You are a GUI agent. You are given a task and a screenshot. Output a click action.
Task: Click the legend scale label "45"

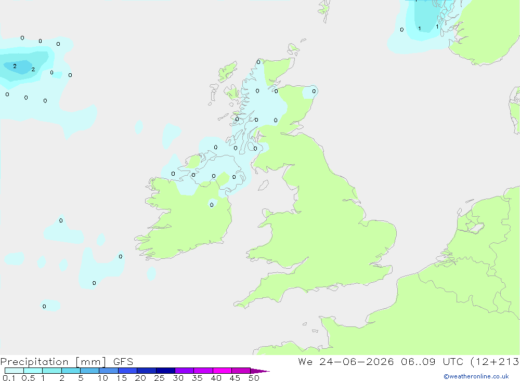click(x=235, y=378)
